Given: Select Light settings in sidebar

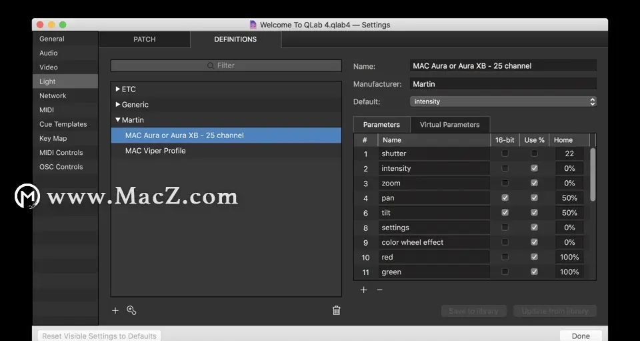Looking at the screenshot, I should 65,81.
